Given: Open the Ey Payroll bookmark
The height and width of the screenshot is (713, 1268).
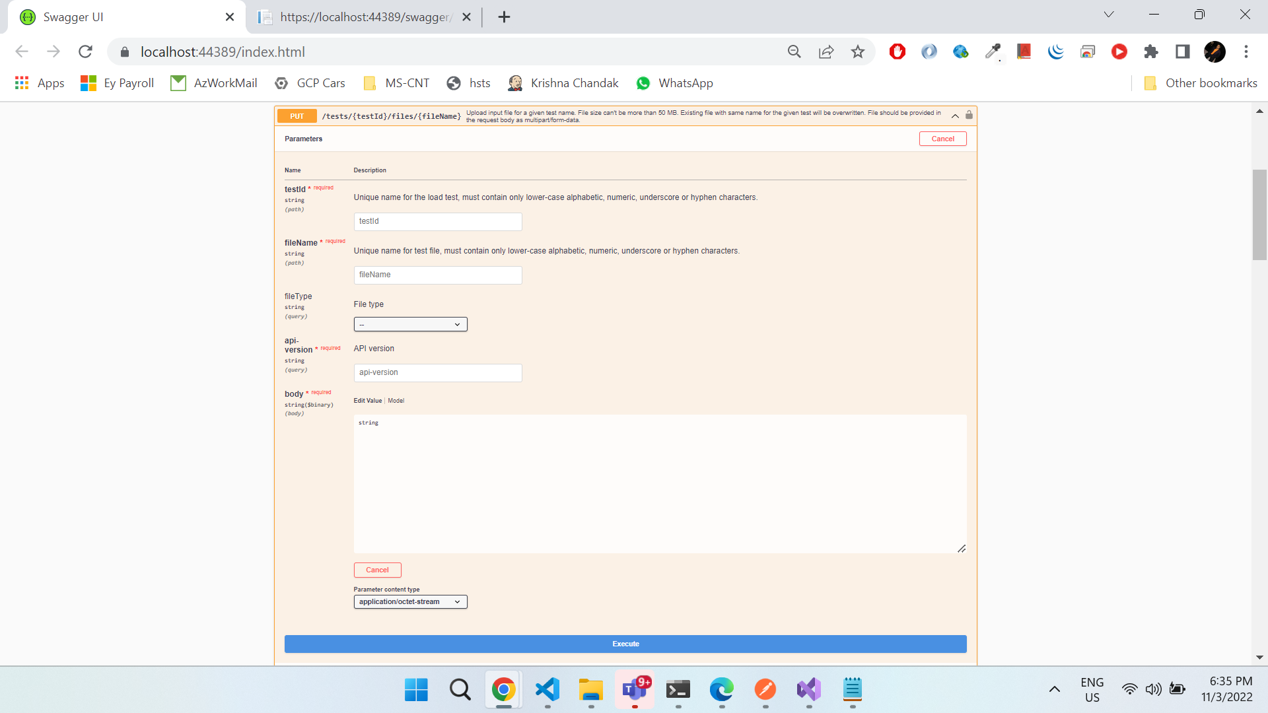Looking at the screenshot, I should click(x=117, y=83).
